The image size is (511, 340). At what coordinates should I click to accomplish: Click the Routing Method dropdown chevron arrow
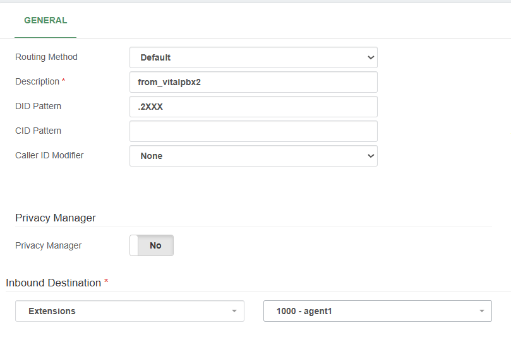tap(370, 57)
